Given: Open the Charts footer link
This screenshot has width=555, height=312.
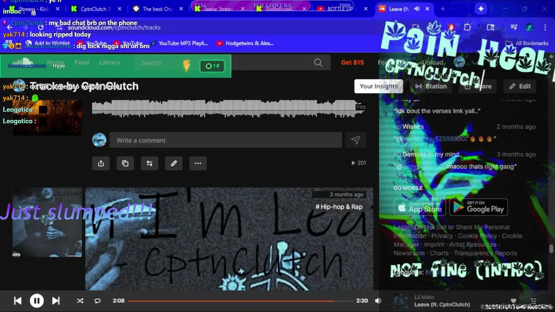Looking at the screenshot, I should tap(439, 253).
